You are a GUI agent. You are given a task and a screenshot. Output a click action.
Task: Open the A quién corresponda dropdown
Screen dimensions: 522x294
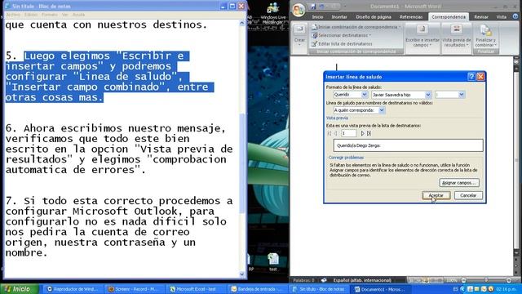pyautogui.click(x=382, y=110)
